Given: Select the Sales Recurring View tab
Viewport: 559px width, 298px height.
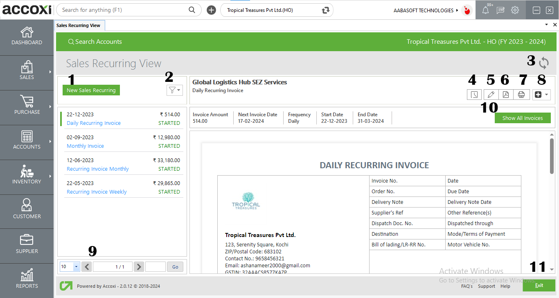Looking at the screenshot, I should point(79,25).
